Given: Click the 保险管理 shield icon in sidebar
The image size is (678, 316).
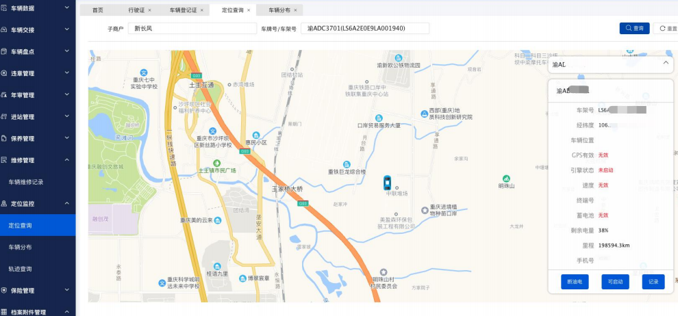Looking at the screenshot, I should tap(5, 291).
